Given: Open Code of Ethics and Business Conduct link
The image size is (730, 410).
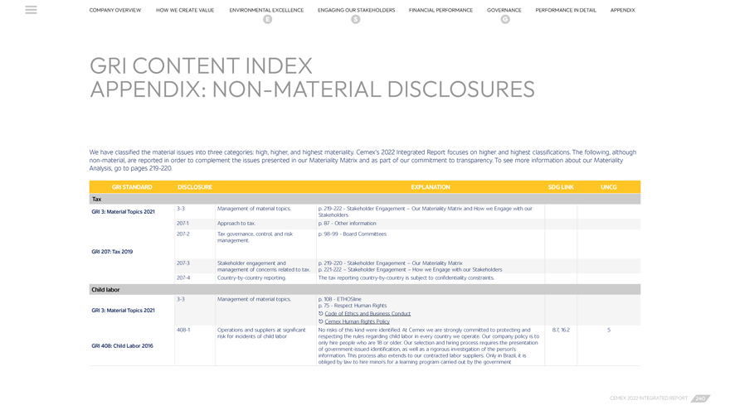Looking at the screenshot, I should (367, 314).
